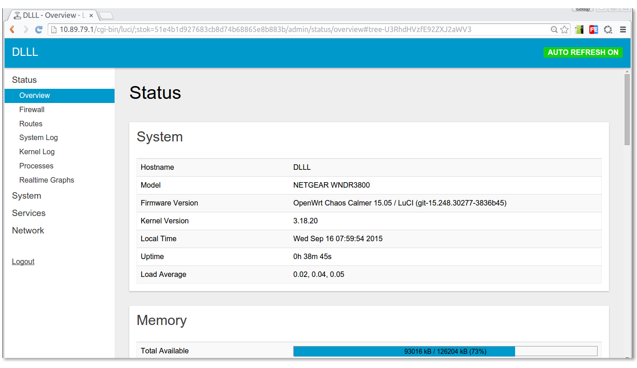637x368 pixels.
Task: Click the DLLL brand link in header
Action: tap(25, 52)
